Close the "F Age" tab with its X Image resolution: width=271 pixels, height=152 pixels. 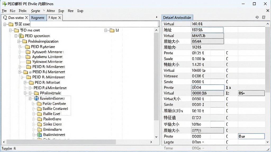pos(60,18)
